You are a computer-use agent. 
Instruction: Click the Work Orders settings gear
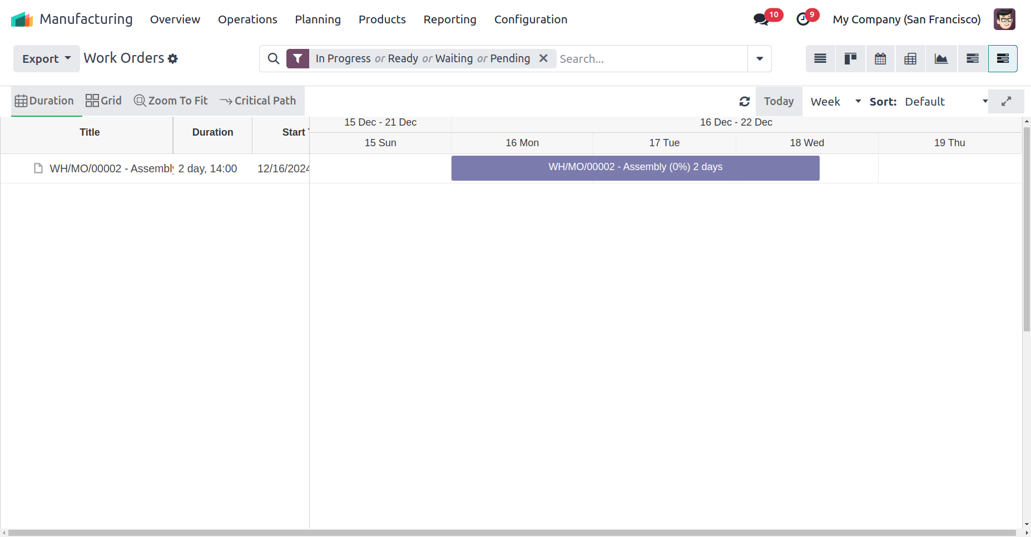click(173, 59)
